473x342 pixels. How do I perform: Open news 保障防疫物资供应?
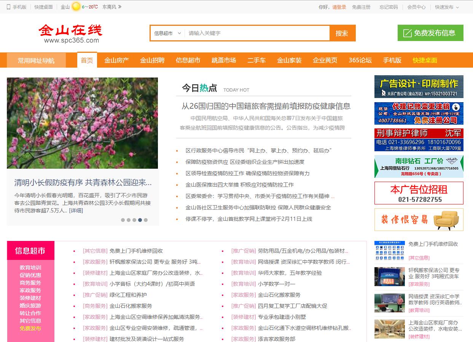pos(245,162)
